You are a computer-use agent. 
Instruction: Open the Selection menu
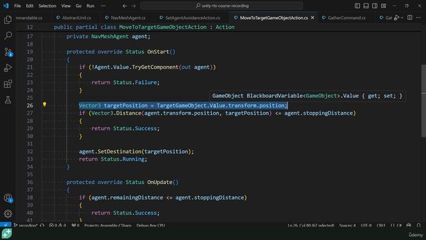[47, 6]
